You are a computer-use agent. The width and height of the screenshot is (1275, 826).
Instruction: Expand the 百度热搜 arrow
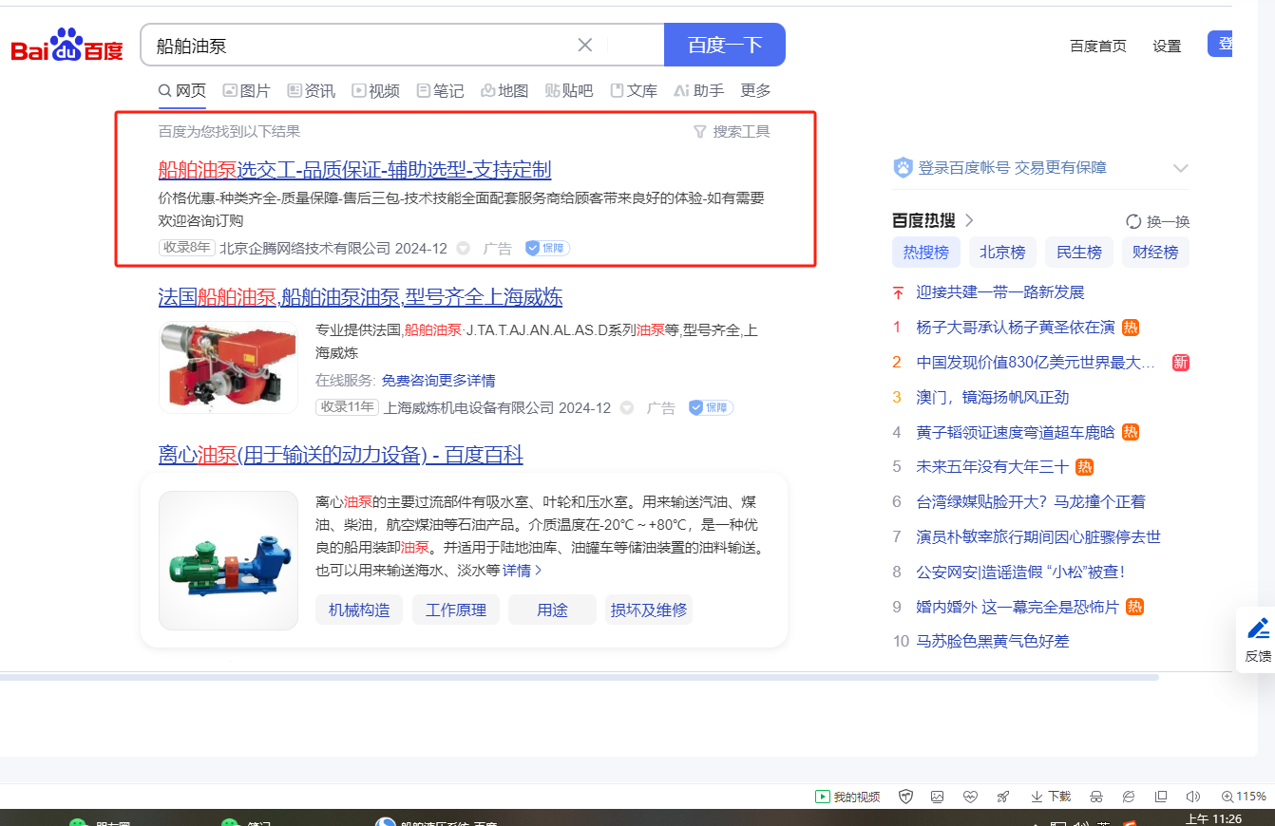[x=969, y=220]
